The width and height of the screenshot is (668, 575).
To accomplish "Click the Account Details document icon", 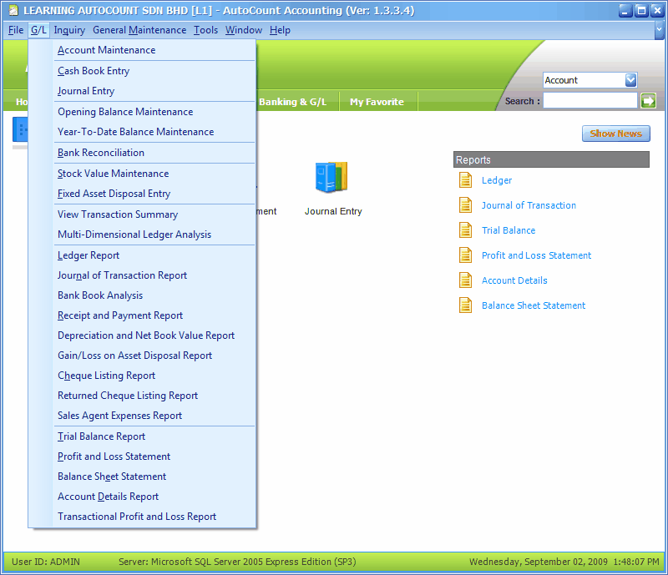I will (x=465, y=280).
